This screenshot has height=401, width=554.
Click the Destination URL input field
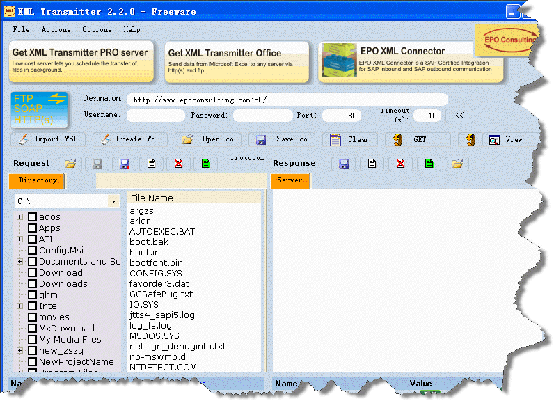(287, 100)
